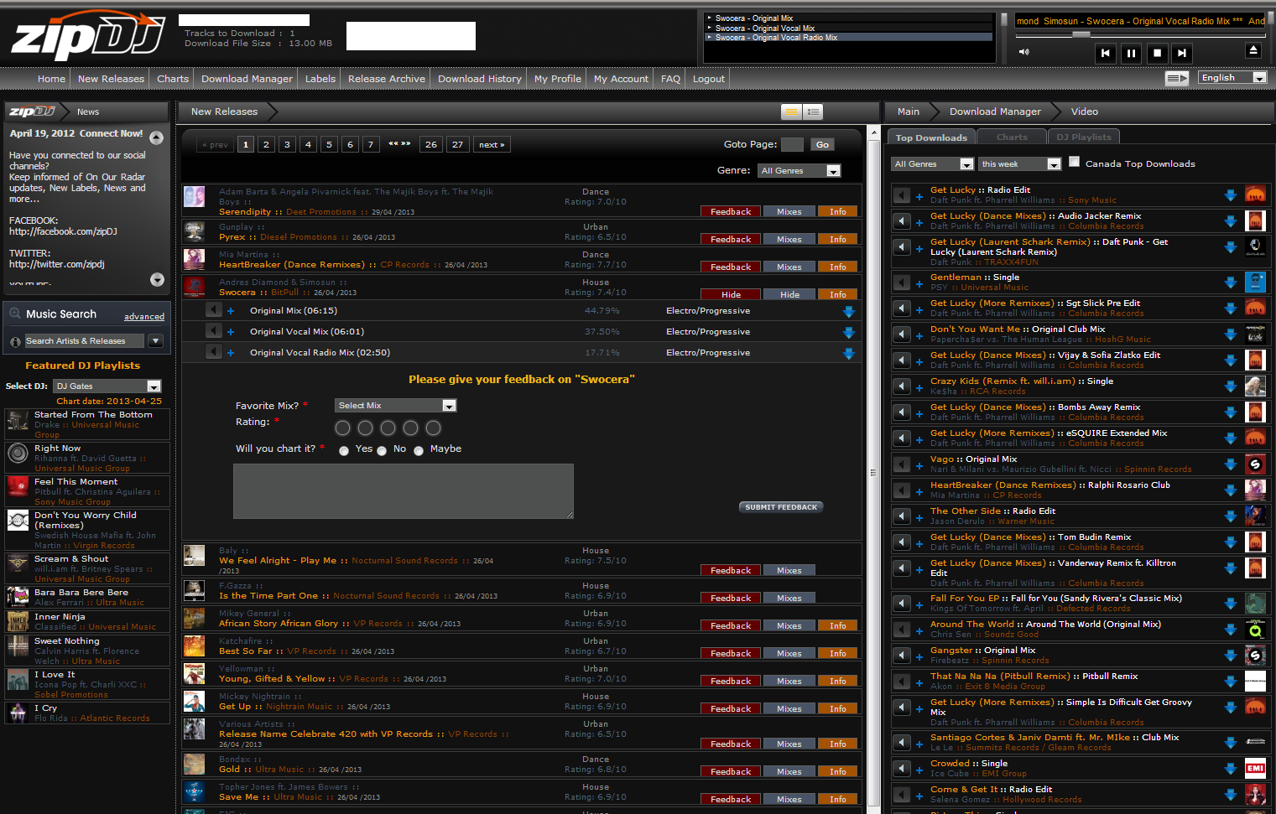Screen dimensions: 1276x814
Task: Go to page 26 in pagination
Action: coord(431,144)
